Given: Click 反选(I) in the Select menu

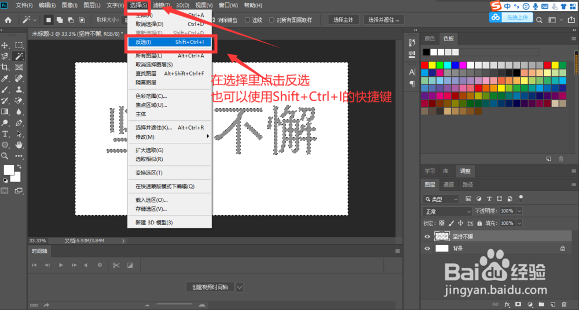Looking at the screenshot, I should tap(170, 42).
